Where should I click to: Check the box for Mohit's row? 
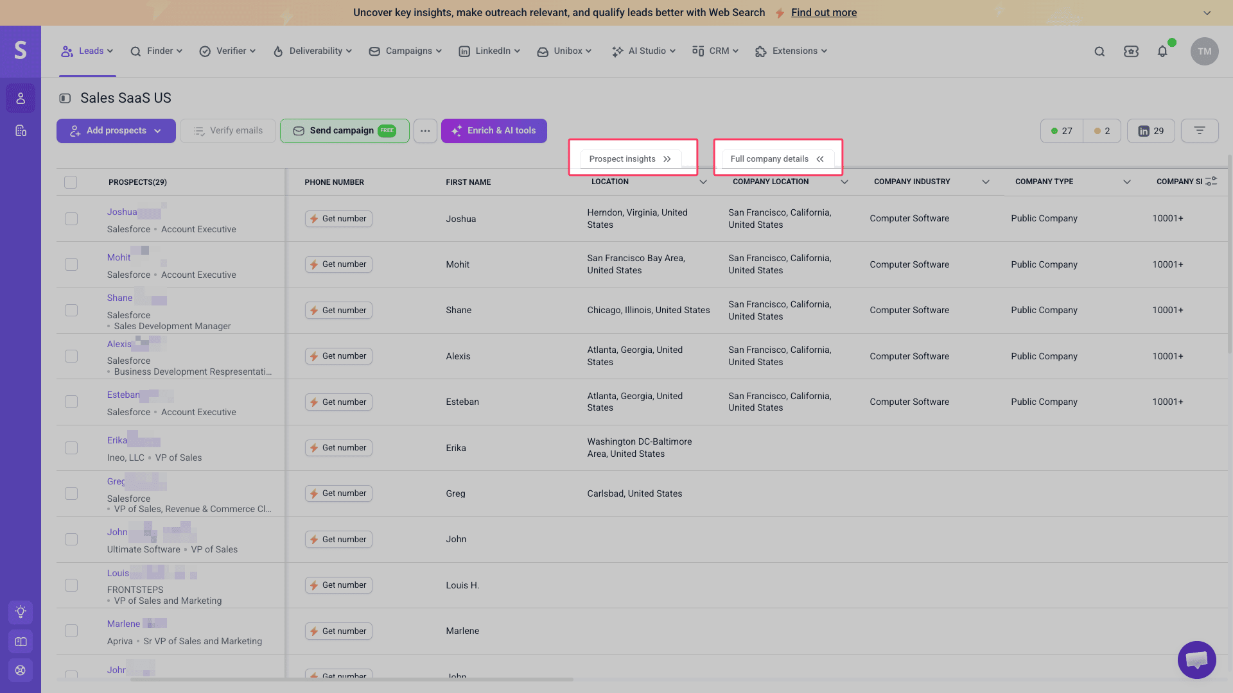click(x=71, y=264)
